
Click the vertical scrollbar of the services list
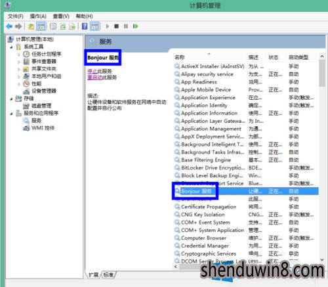tap(322, 158)
